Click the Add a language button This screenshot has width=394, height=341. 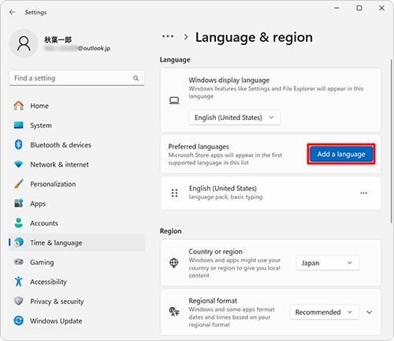click(341, 154)
